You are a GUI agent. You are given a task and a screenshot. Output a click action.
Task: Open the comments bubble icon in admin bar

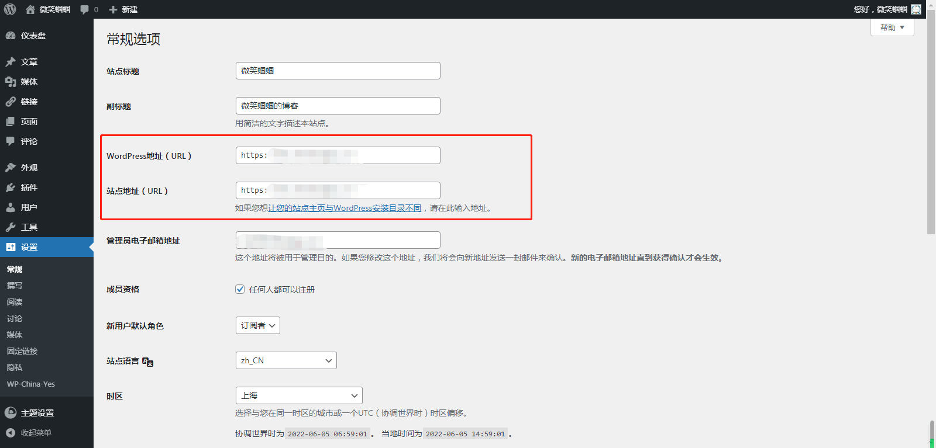85,9
